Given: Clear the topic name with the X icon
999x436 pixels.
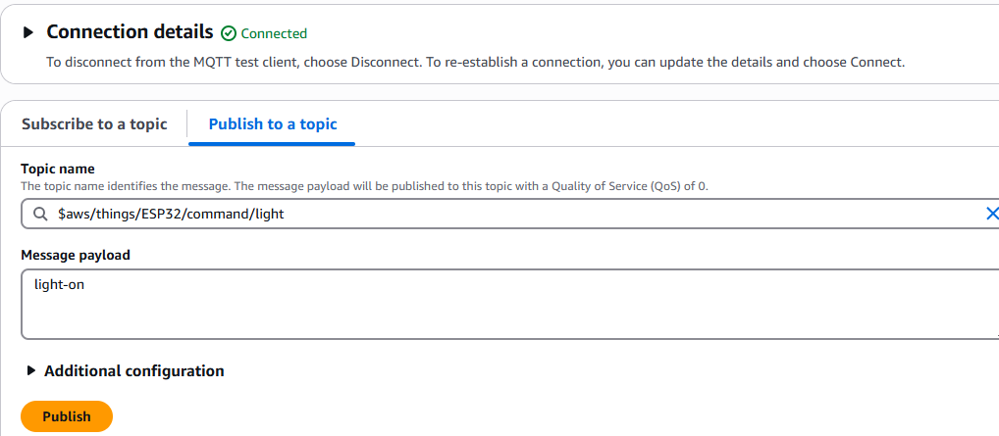Looking at the screenshot, I should point(991,214).
